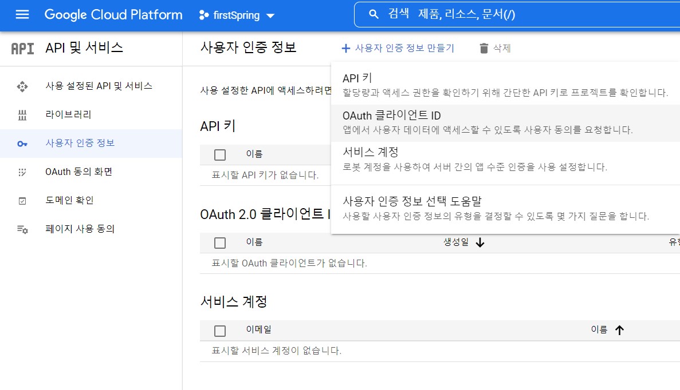Open the firstSpring project selector dropdown
Viewport: 680px width, 390px height.
[237, 15]
